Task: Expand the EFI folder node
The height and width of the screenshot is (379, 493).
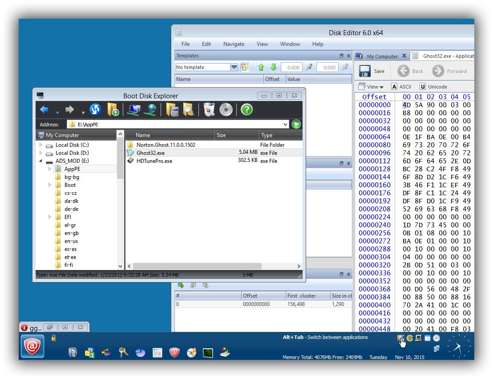Action: pyautogui.click(x=49, y=217)
